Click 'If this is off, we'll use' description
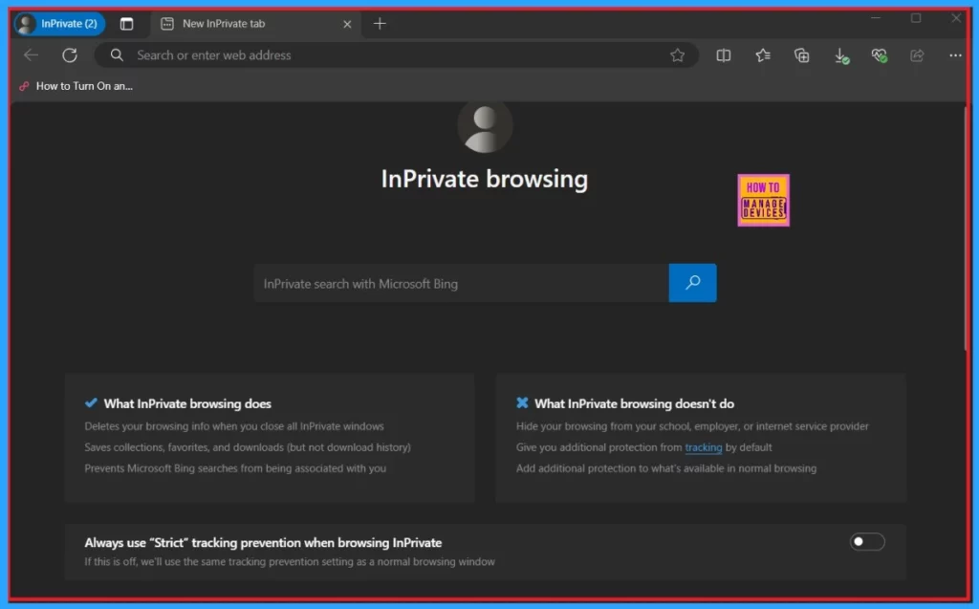979x609 pixels. pyautogui.click(x=290, y=561)
